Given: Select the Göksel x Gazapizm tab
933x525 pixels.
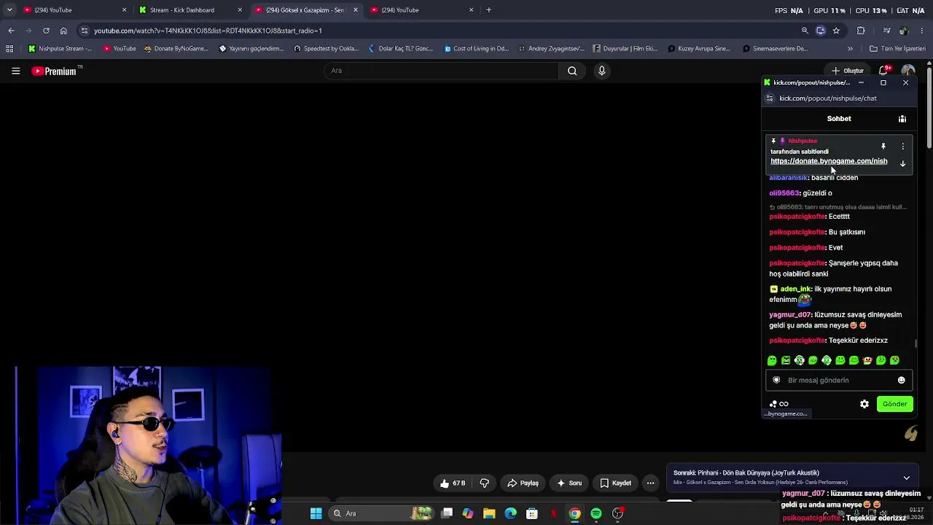Looking at the screenshot, I should (x=306, y=10).
